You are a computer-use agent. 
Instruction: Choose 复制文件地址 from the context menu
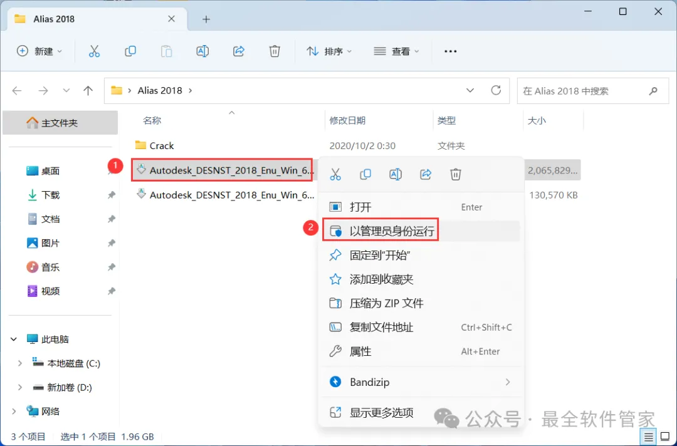(x=421, y=328)
